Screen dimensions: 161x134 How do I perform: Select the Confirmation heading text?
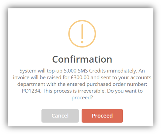click(x=82, y=59)
